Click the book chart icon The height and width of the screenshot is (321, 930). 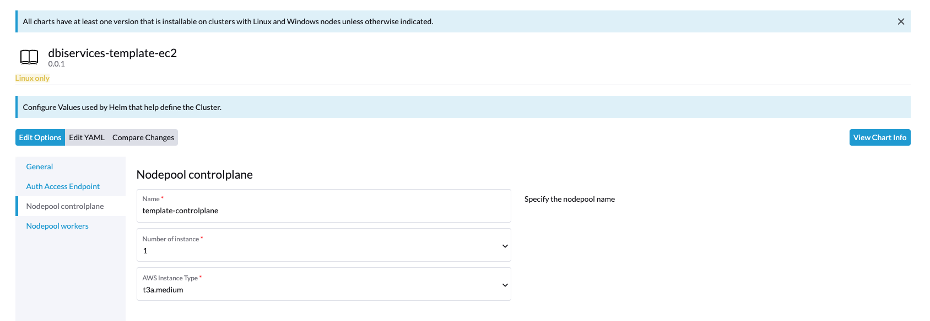[29, 57]
